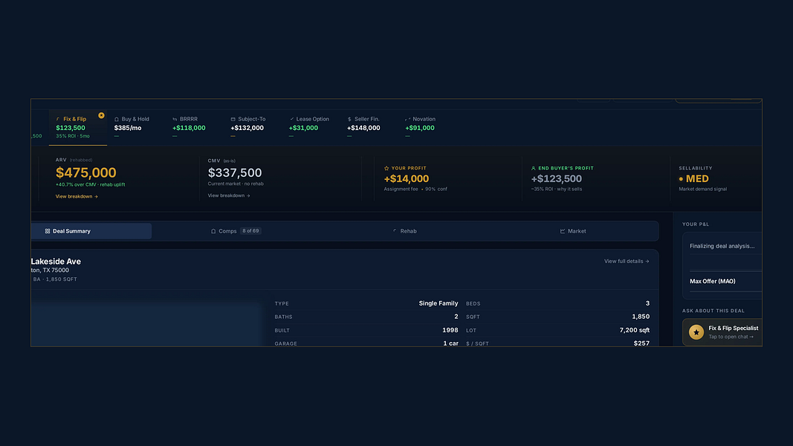Click the BRRRR cycle icon
This screenshot has width=793, height=446.
pos(175,120)
